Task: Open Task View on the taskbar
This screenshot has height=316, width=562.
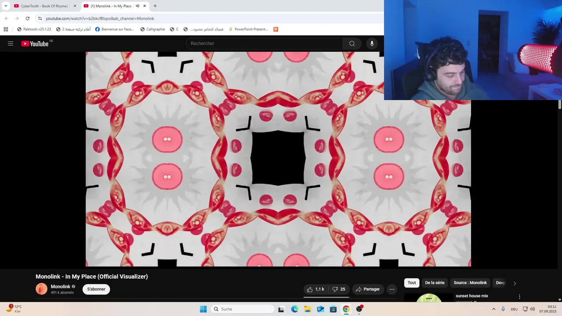Action: tap(281, 309)
